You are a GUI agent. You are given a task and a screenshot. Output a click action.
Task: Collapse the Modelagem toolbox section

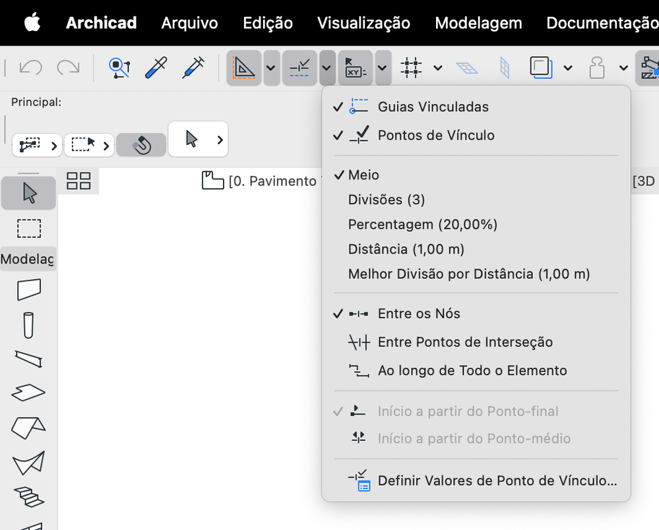(x=28, y=258)
